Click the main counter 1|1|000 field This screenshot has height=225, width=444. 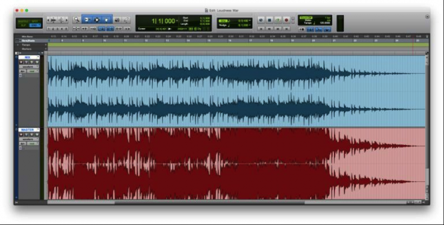click(x=164, y=21)
